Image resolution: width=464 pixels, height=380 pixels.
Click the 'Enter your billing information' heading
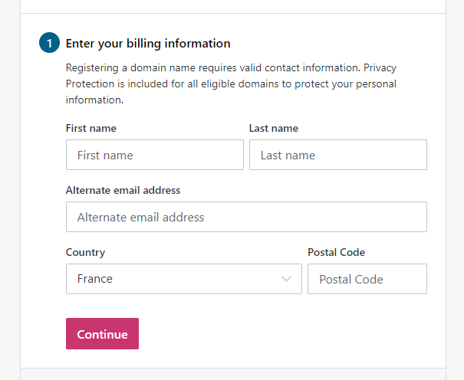148,44
